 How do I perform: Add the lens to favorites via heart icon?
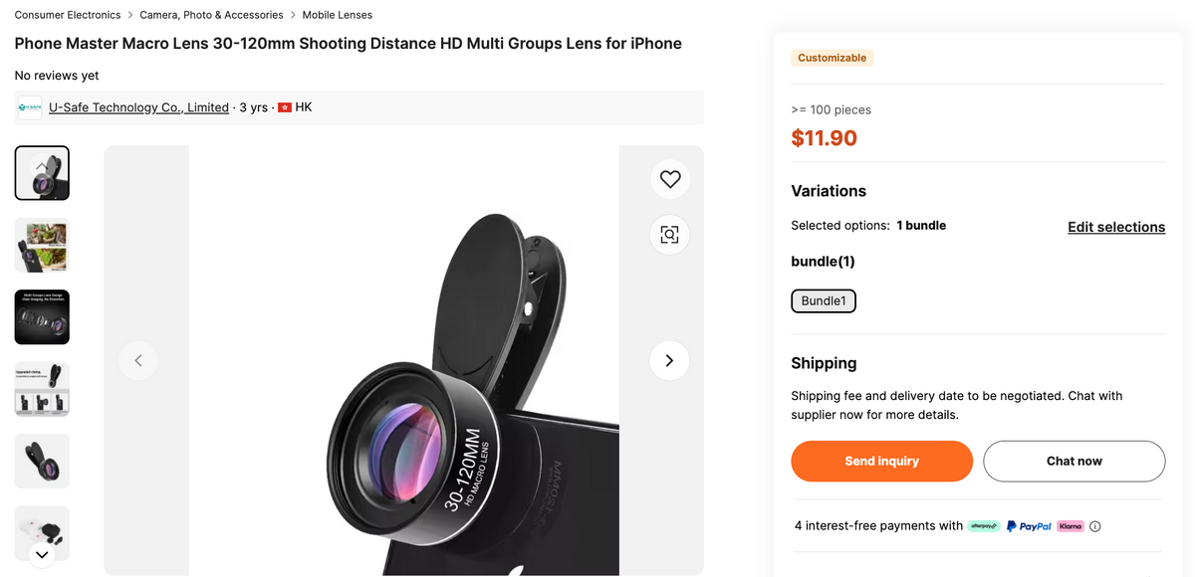(x=669, y=179)
